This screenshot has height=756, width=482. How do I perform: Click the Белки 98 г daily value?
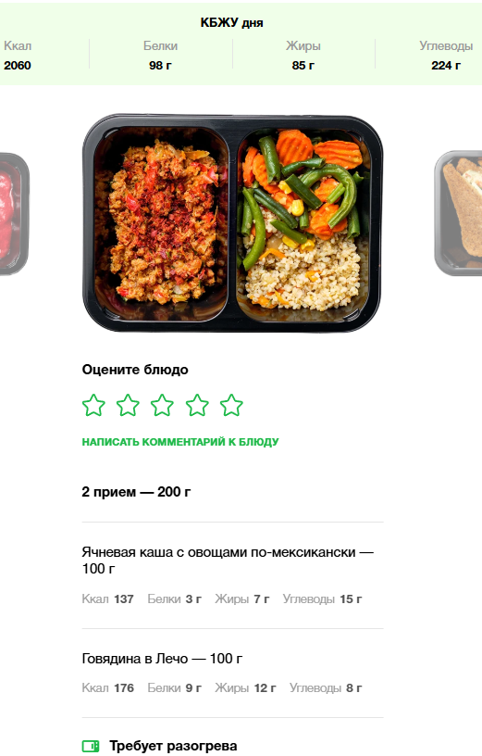160,56
